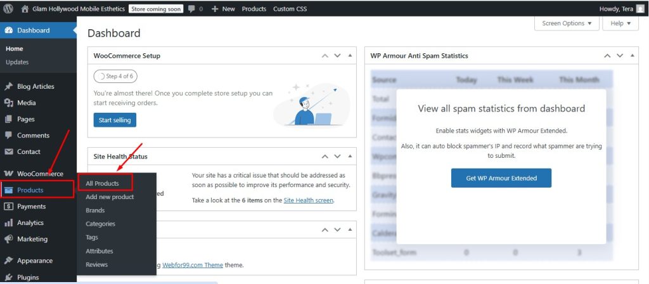The image size is (649, 284).
Task: Open Attributes in Products submenu
Action: click(100, 251)
